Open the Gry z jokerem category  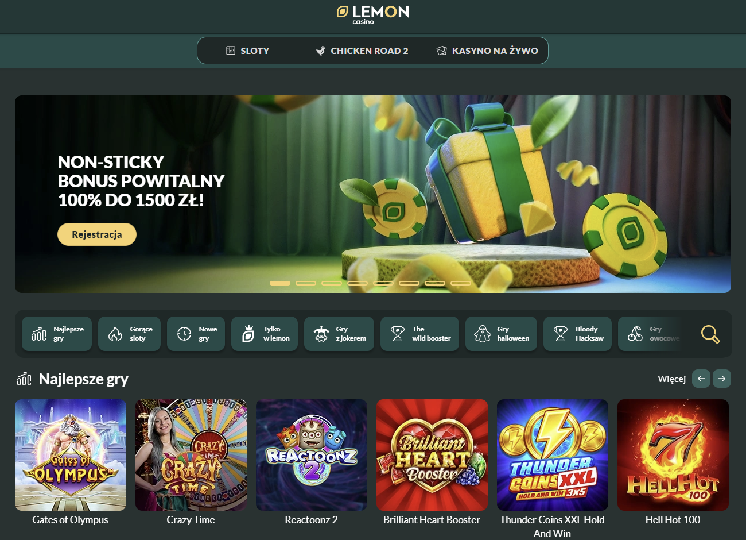[339, 334]
